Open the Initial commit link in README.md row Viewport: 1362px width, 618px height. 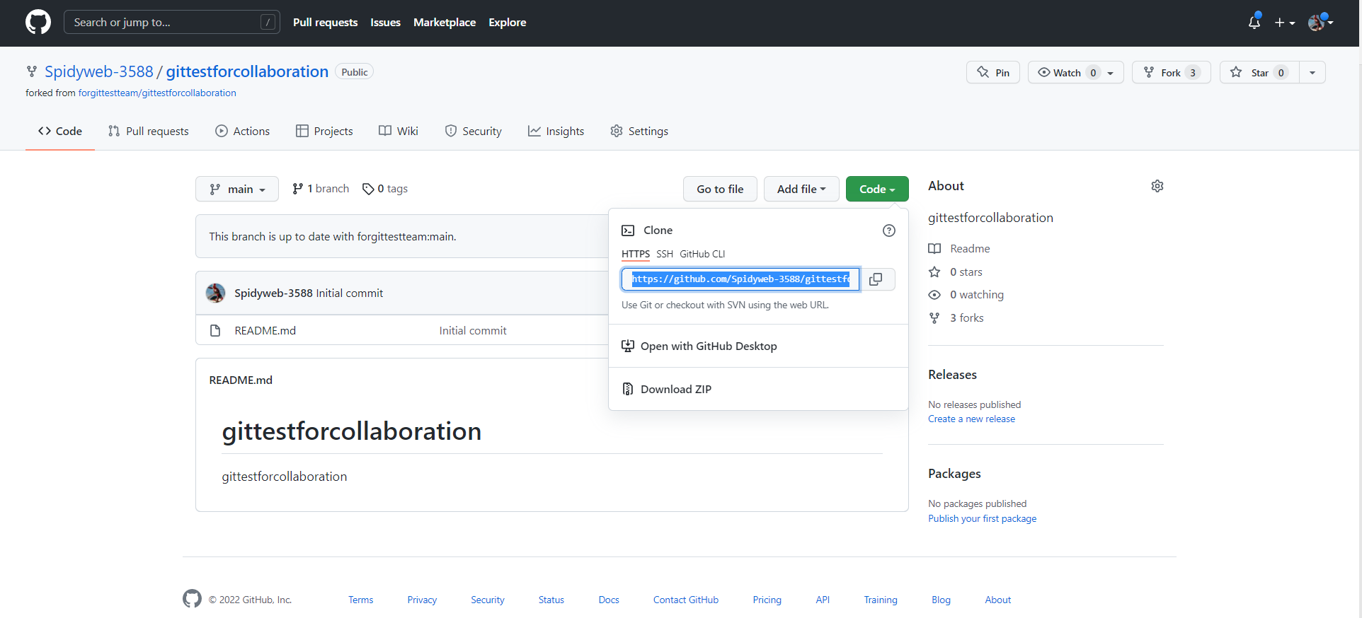pyautogui.click(x=473, y=330)
